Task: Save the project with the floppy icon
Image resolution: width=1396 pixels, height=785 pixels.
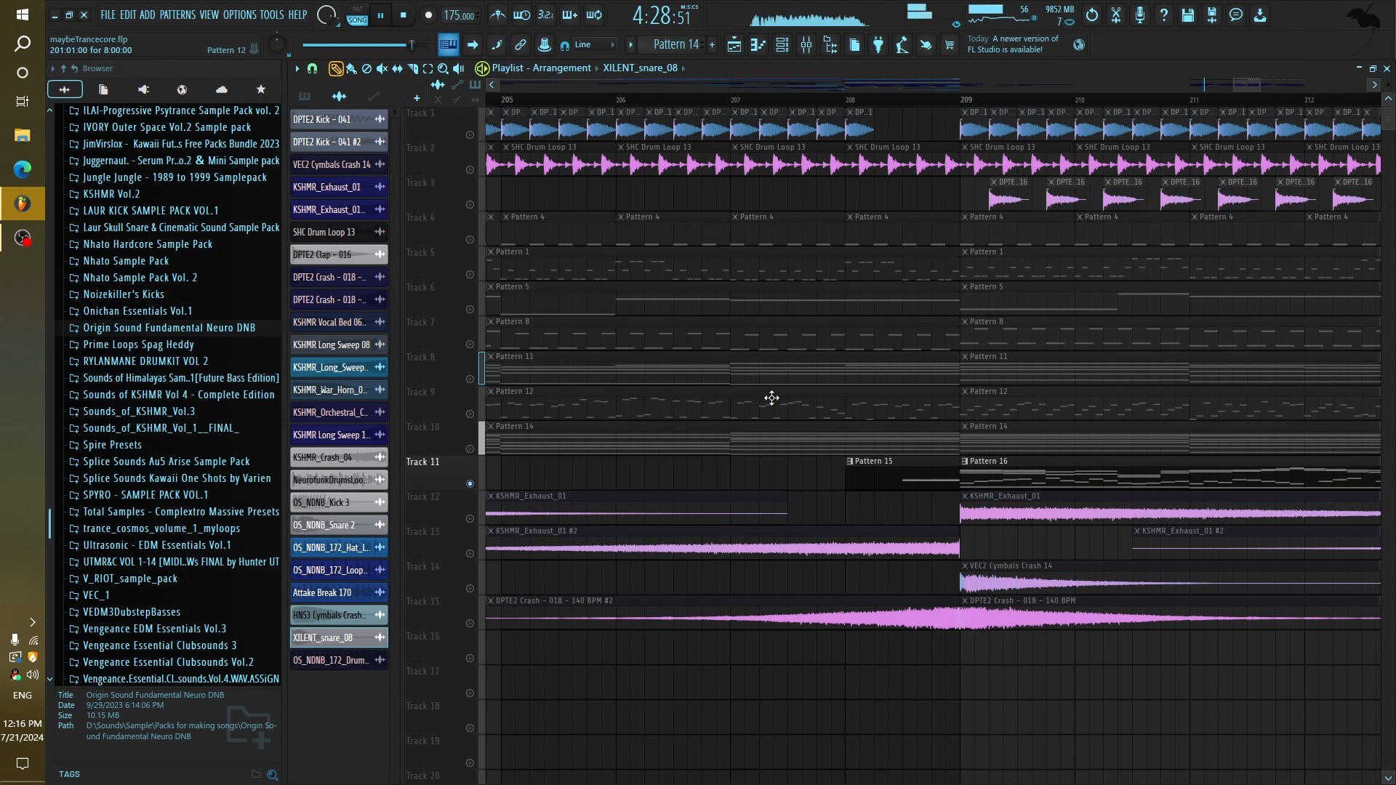Action: (x=1188, y=15)
